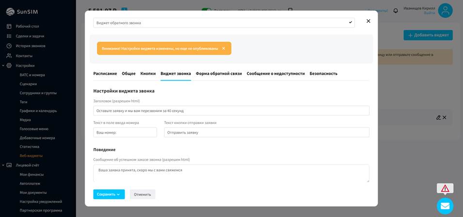Open История звонков clock icon
This screenshot has width=463, height=217.
[x=9, y=46]
